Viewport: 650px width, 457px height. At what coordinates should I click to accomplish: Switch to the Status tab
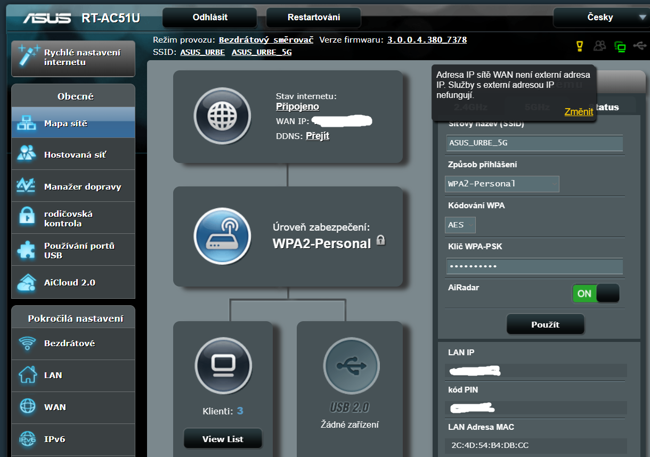pyautogui.click(x=608, y=107)
